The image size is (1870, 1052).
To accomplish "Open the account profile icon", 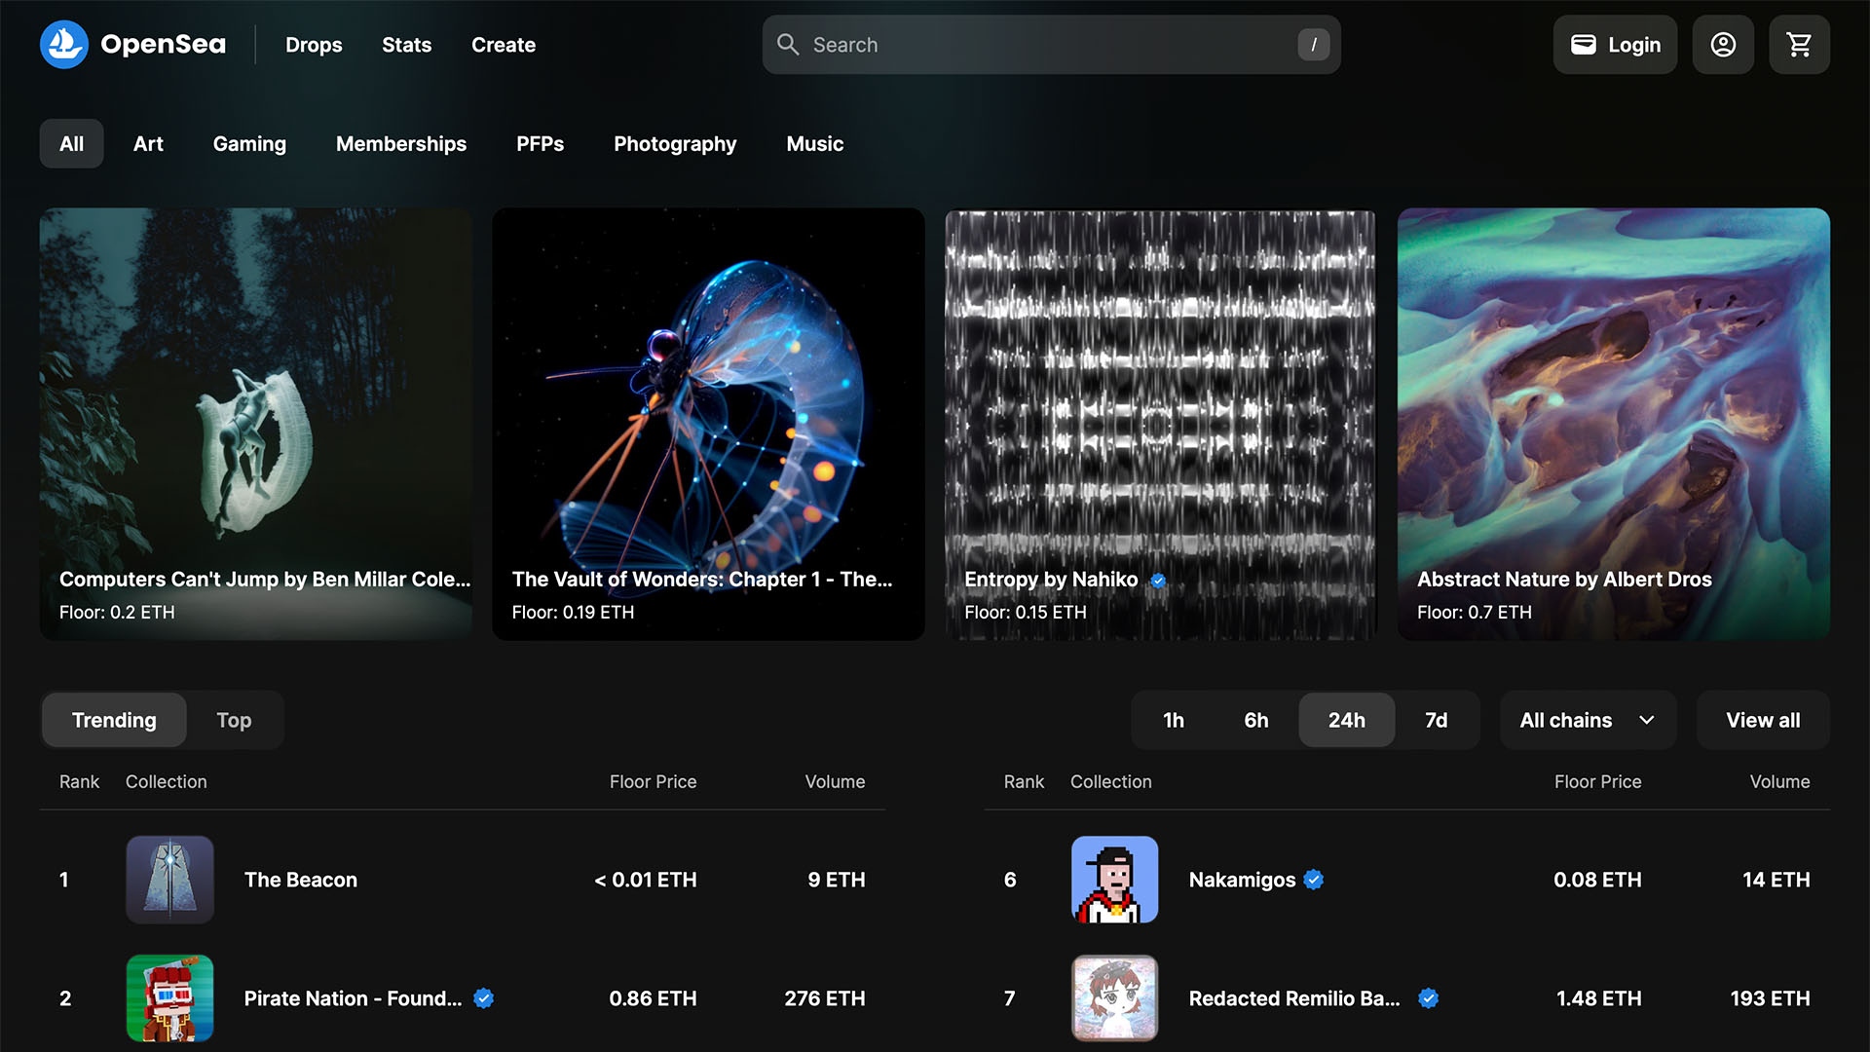I will (x=1723, y=45).
